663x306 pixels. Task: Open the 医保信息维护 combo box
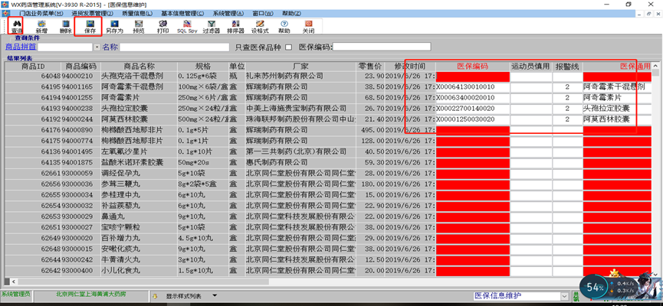point(520,295)
